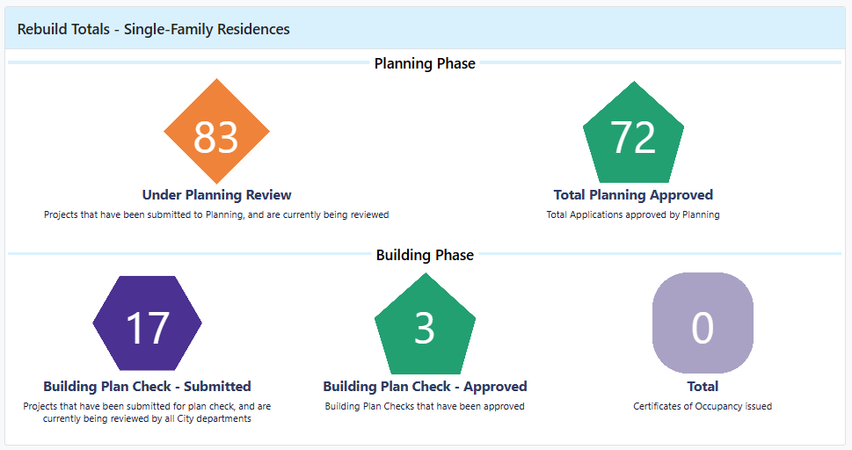Click the Total label under the zero
Viewport: 852px width, 450px height.
click(703, 387)
